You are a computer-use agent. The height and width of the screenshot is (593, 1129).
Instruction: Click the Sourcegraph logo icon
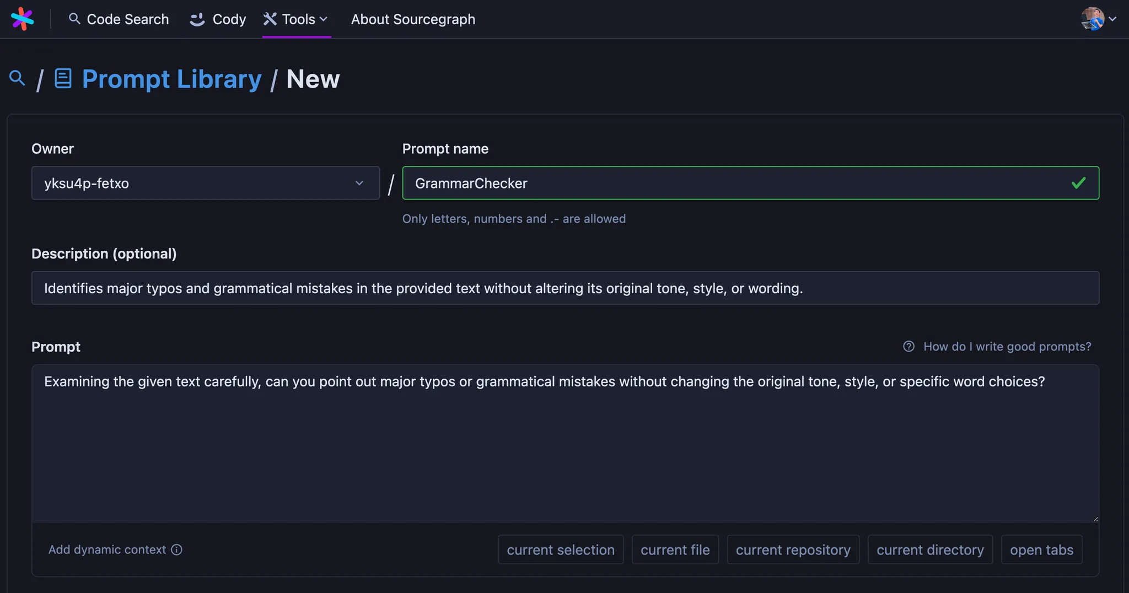[x=22, y=19]
